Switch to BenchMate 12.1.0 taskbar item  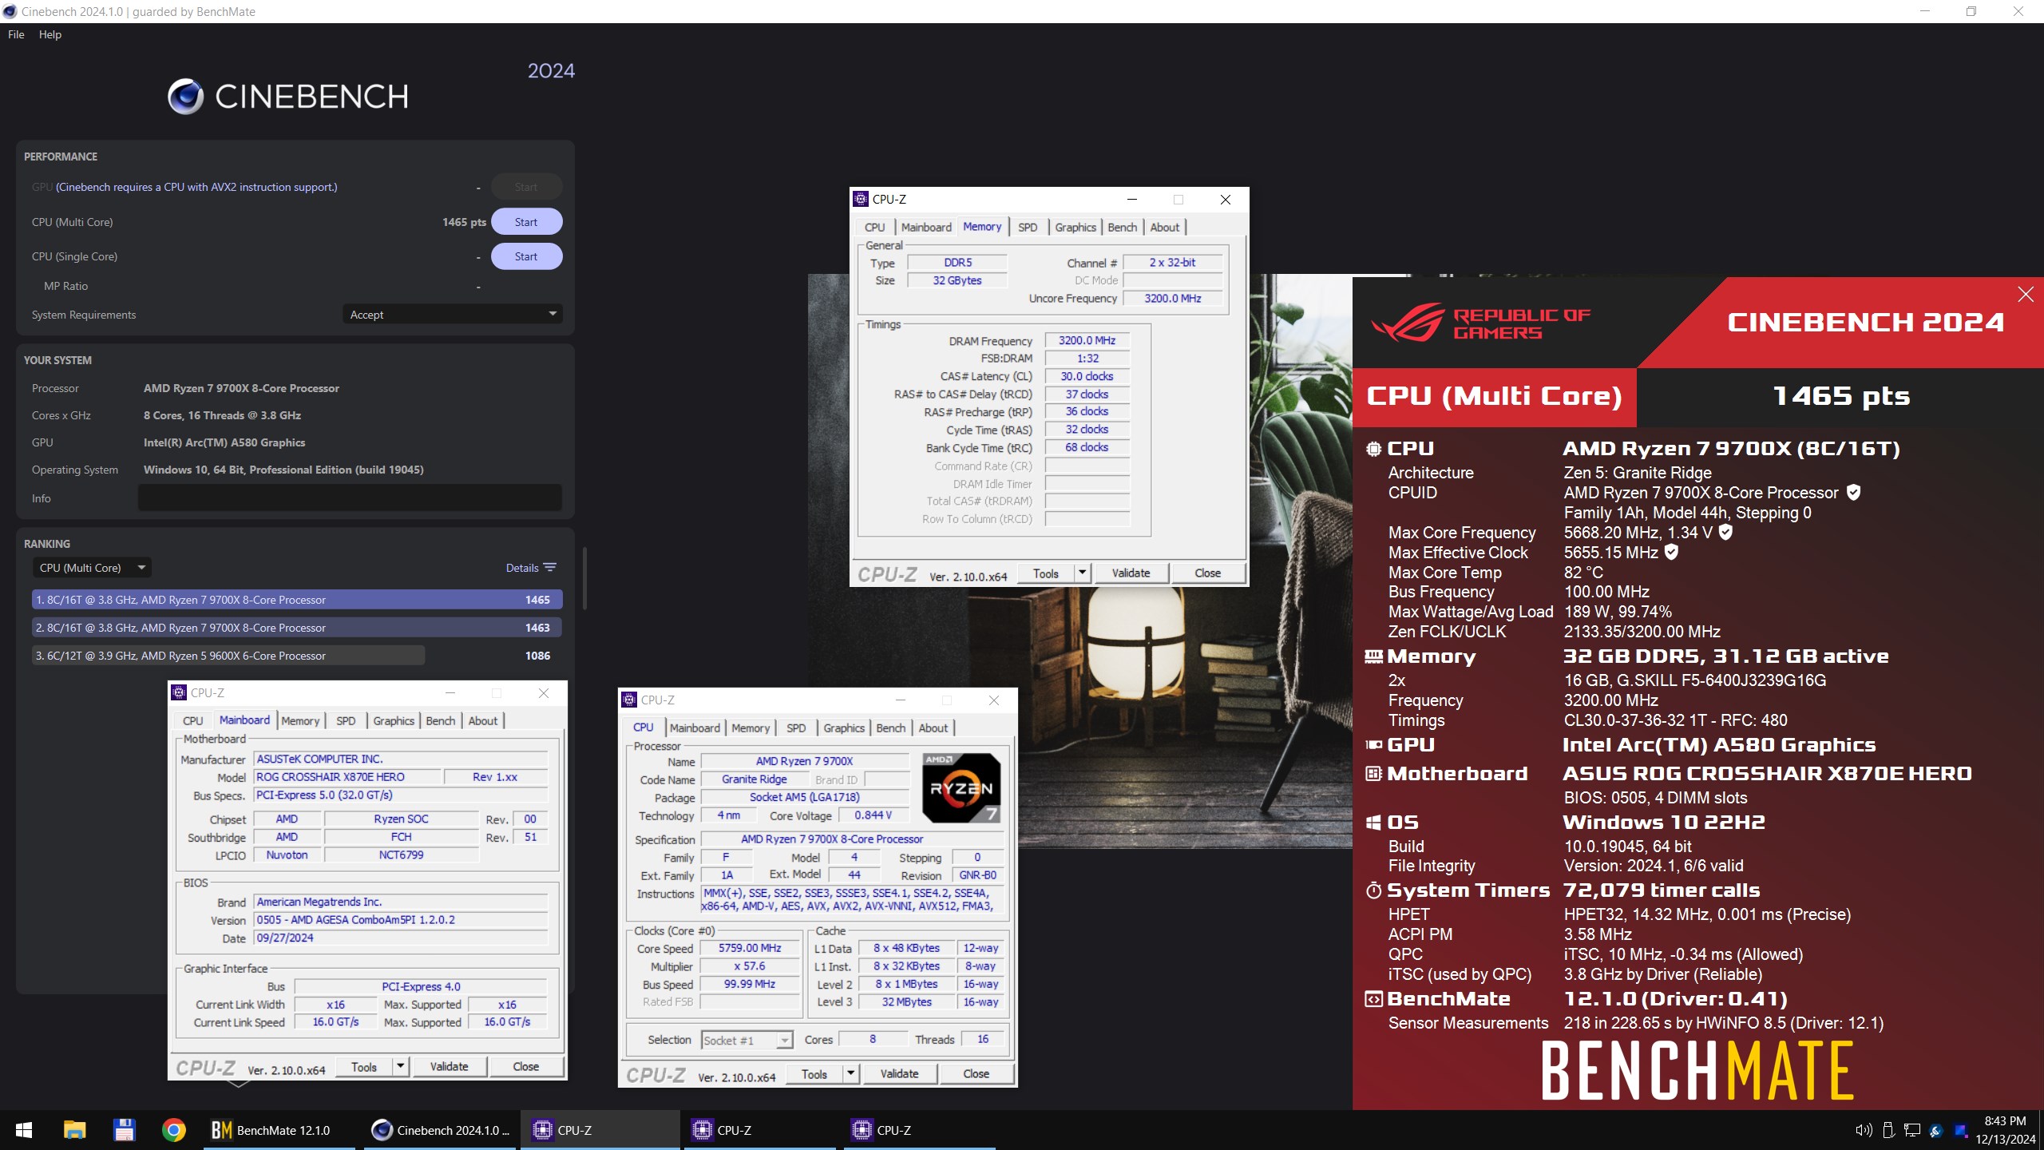coord(279,1130)
